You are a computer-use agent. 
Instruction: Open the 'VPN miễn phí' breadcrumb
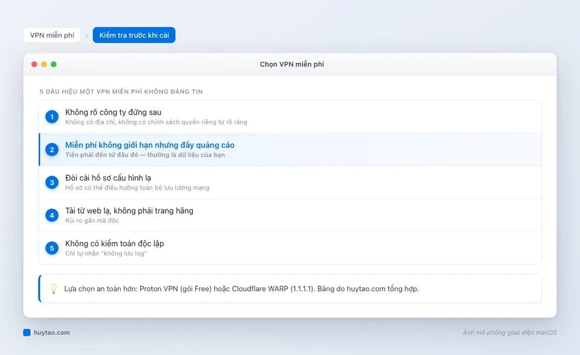tap(52, 35)
